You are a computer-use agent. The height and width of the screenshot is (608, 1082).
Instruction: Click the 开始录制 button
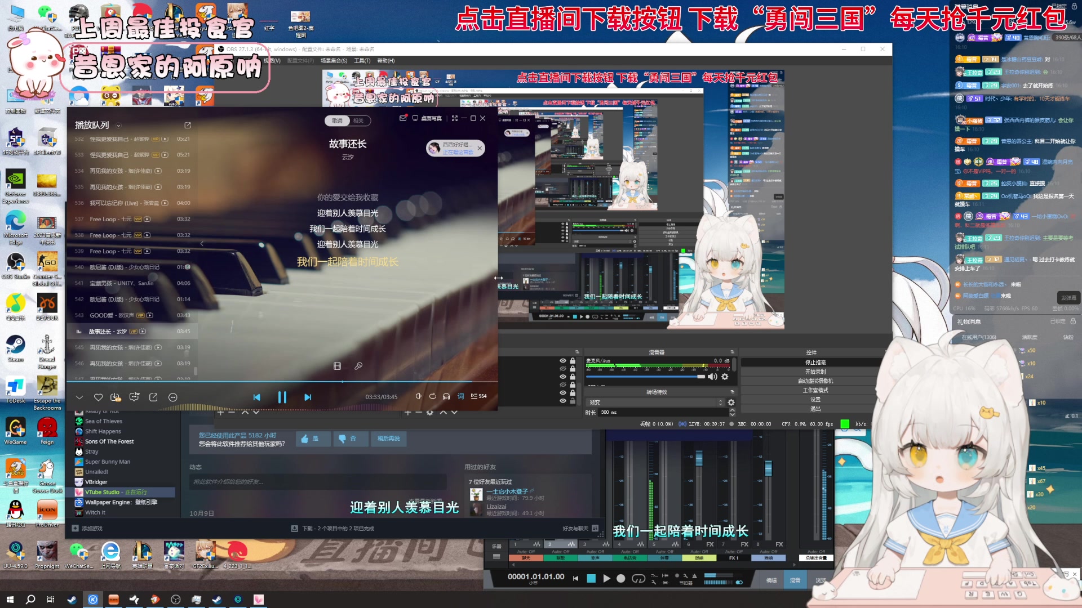[815, 372]
